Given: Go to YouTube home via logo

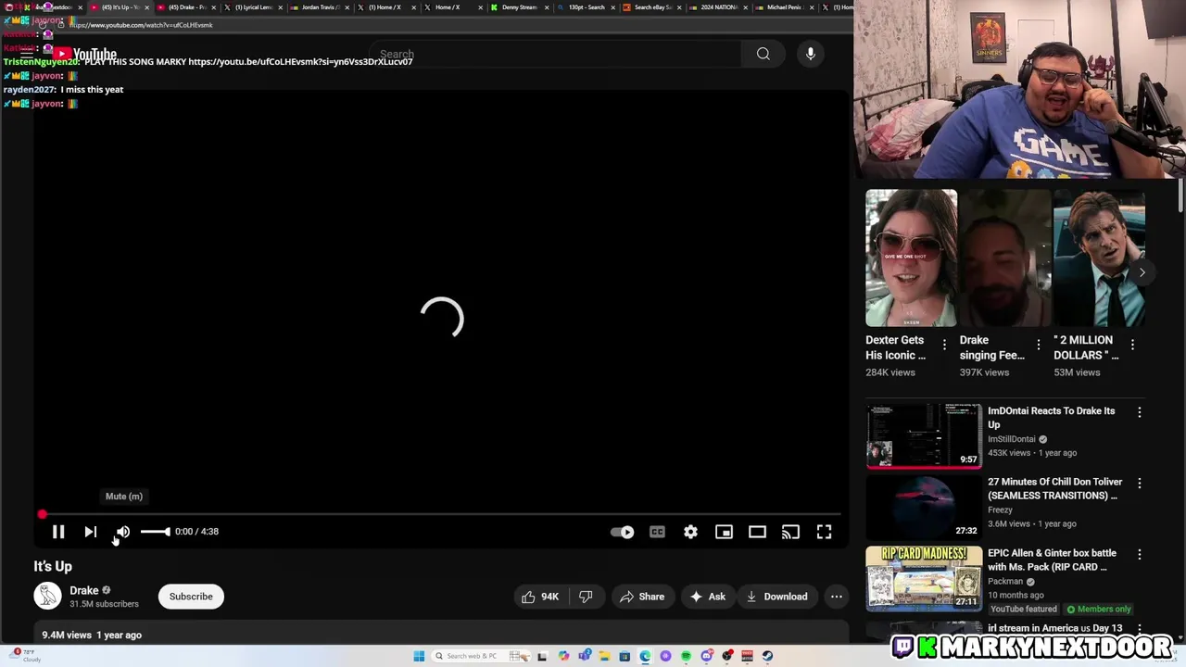Looking at the screenshot, I should pyautogui.click(x=85, y=55).
